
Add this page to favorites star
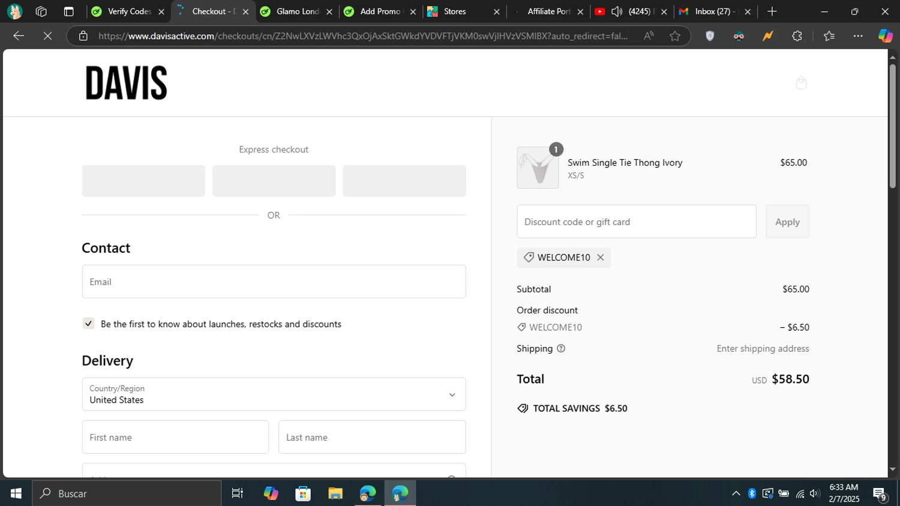tap(675, 36)
